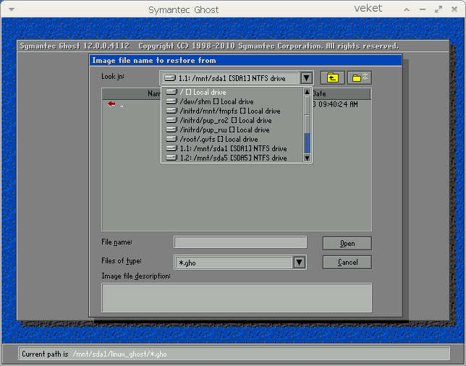Viewport: 466px width, 366px height.
Task: Click the current path '/mnt/sda1/linux_ghost/*.gho' text
Action: point(120,354)
